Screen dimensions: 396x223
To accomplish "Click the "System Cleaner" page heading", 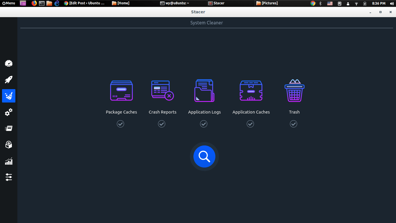I will (207, 23).
